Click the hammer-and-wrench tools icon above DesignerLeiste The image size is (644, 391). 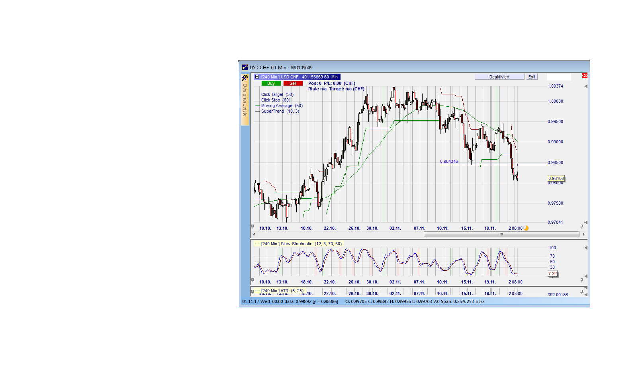244,78
